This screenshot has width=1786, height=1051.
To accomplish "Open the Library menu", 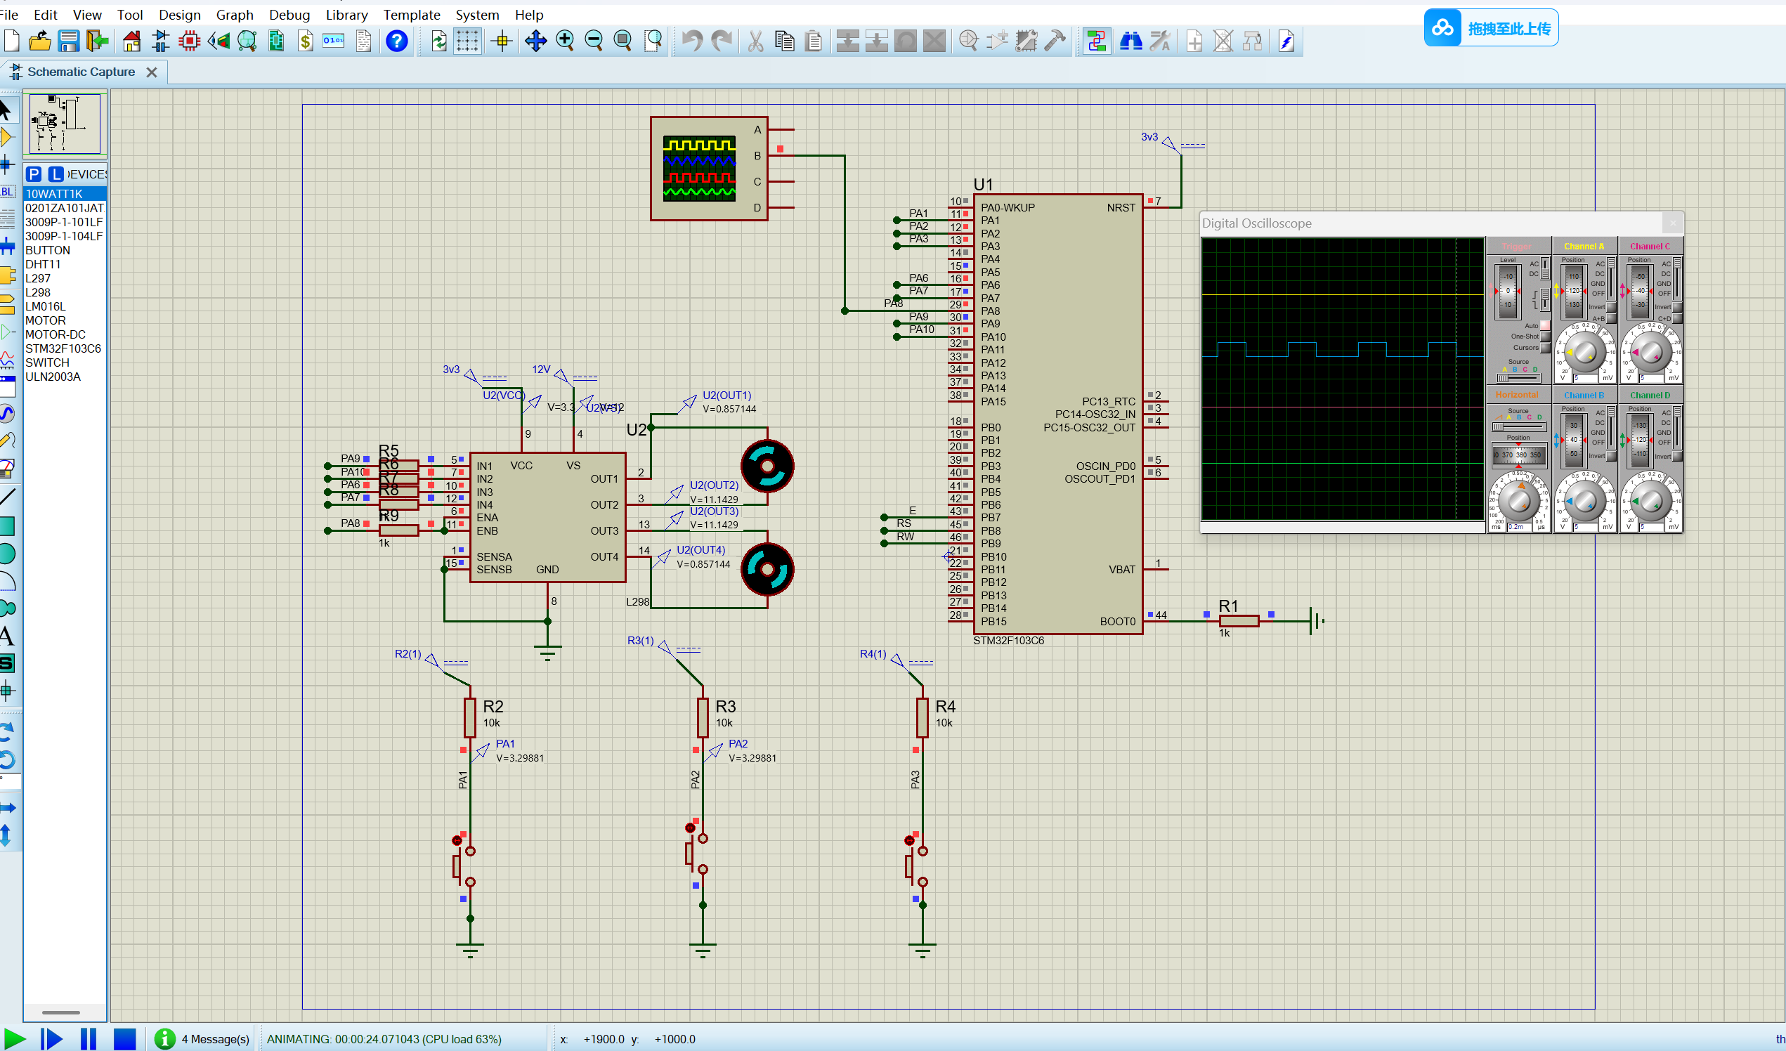I will click(346, 14).
